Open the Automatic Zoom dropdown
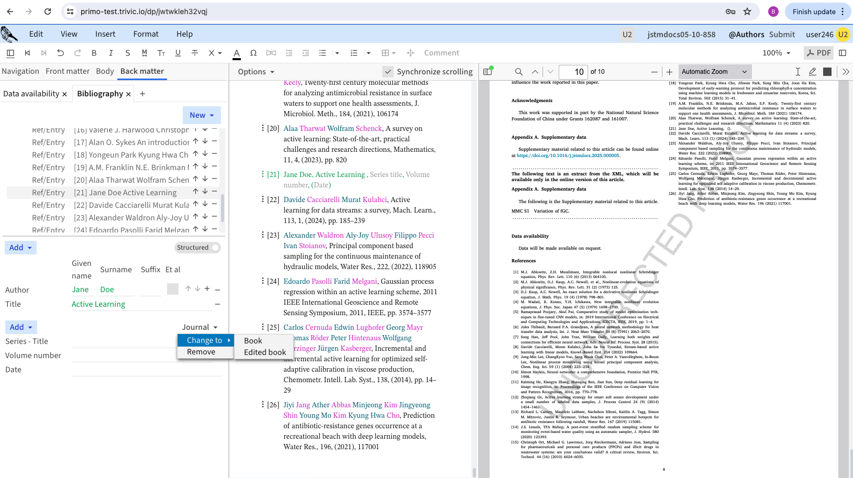 714,72
